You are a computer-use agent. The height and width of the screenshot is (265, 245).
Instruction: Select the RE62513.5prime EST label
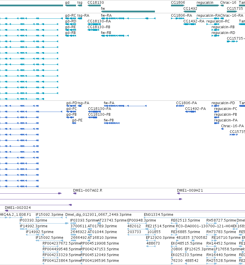(186, 220)
